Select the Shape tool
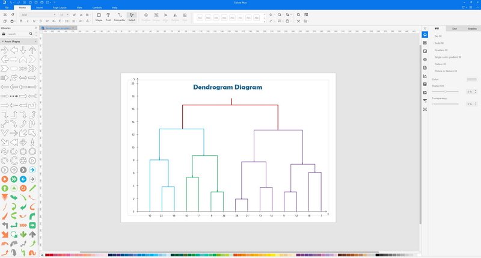 pos(99,17)
